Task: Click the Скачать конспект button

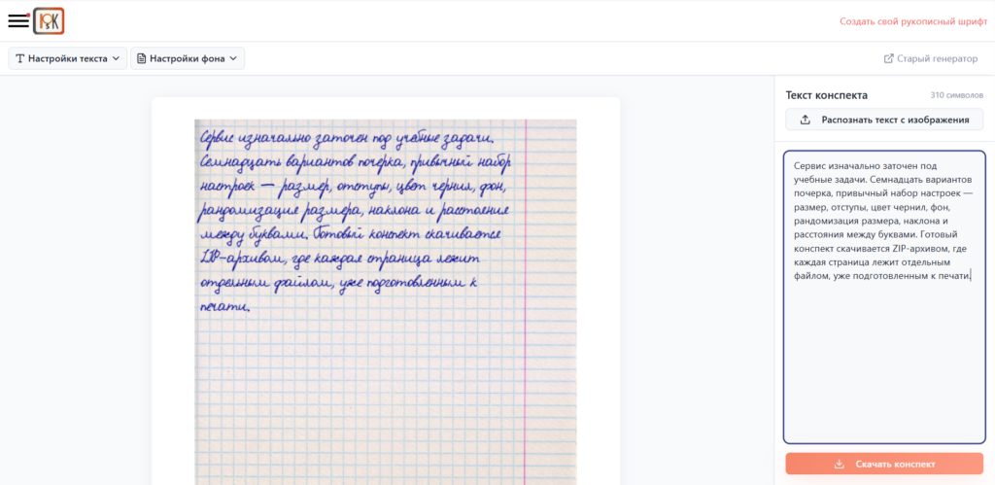Action: (x=884, y=464)
